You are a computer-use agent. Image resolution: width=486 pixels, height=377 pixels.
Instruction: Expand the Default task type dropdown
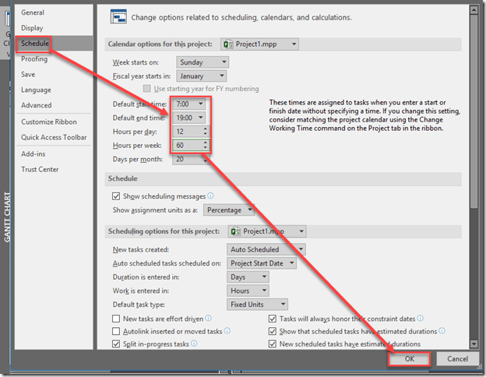pos(257,304)
